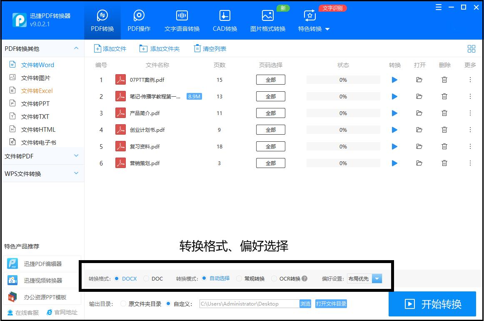Screen dimensions: 484x321
Task: Click progress bar of 创业计划书.pdf
Action: point(343,130)
